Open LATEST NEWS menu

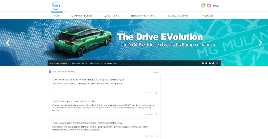(111, 16)
